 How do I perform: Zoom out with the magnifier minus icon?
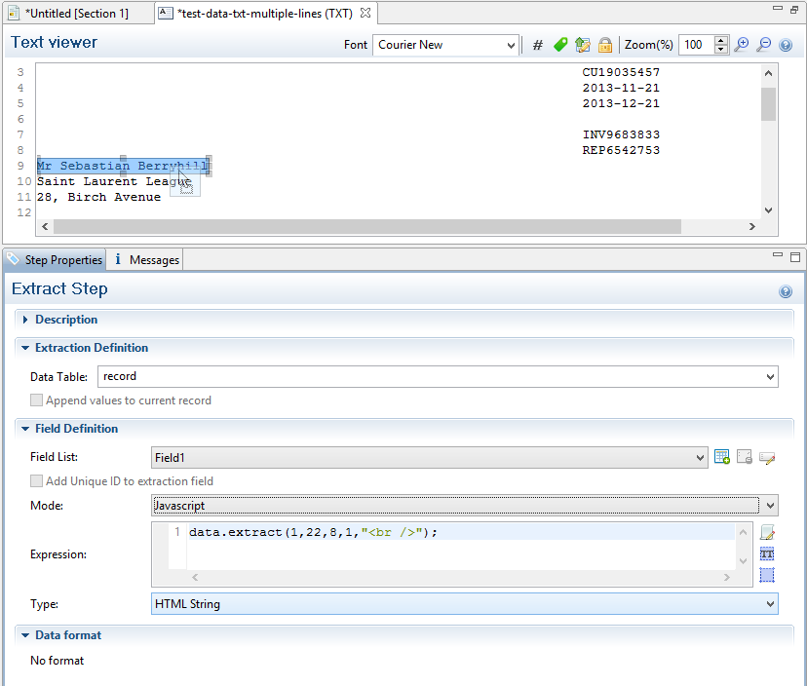click(764, 45)
